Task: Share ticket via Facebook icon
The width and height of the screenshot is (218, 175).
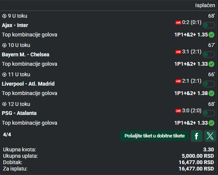Action: coord(197,136)
